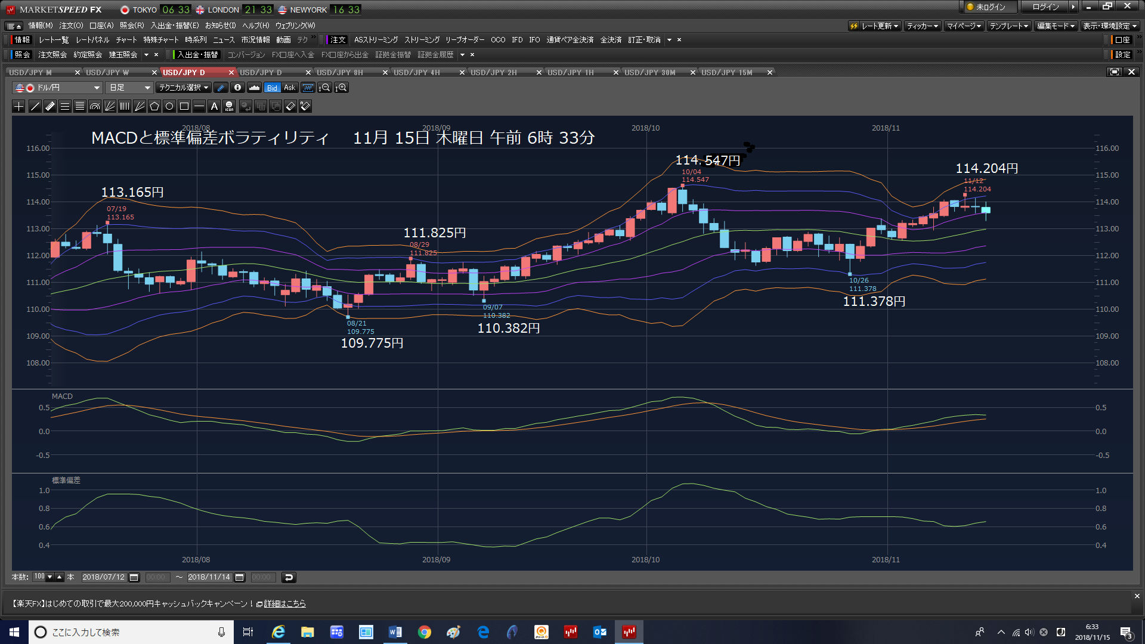Open the ヘルプ(H) menu

[255, 26]
